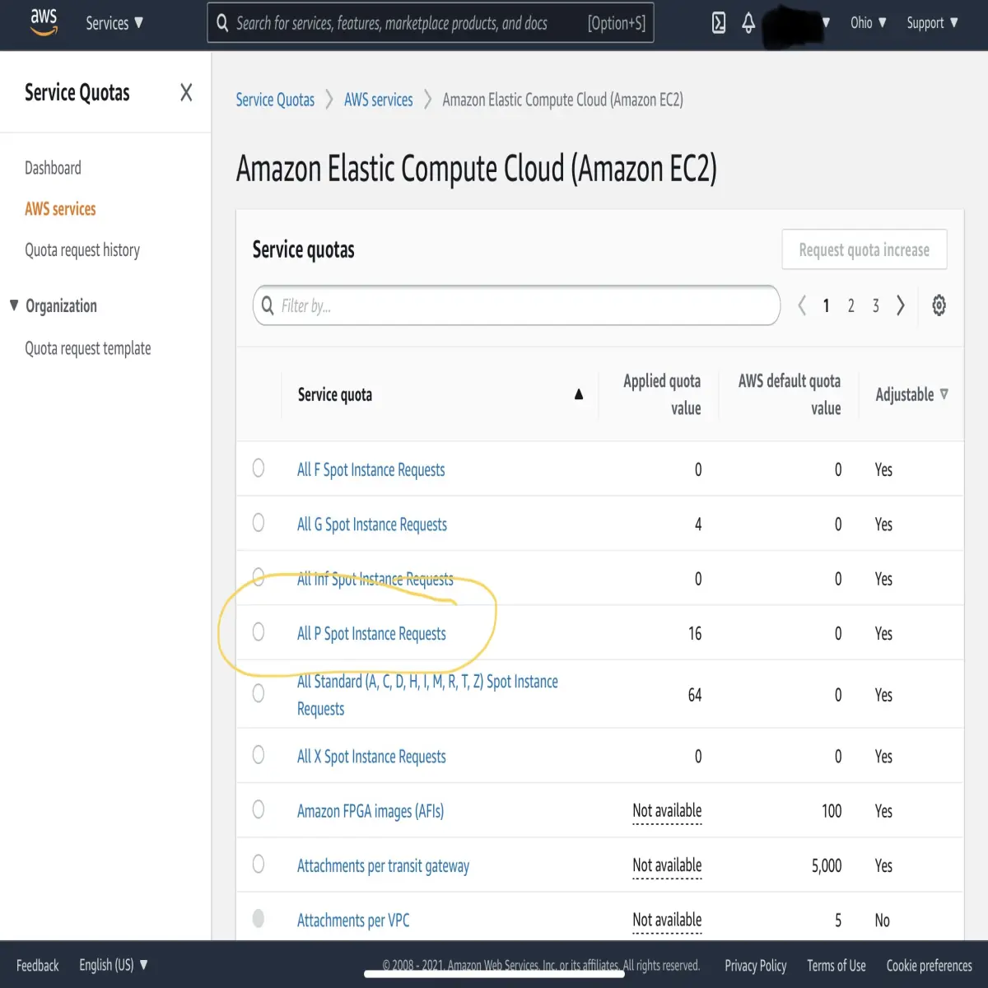The image size is (988, 988).
Task: Click Applied quota value column header
Action: (x=662, y=394)
